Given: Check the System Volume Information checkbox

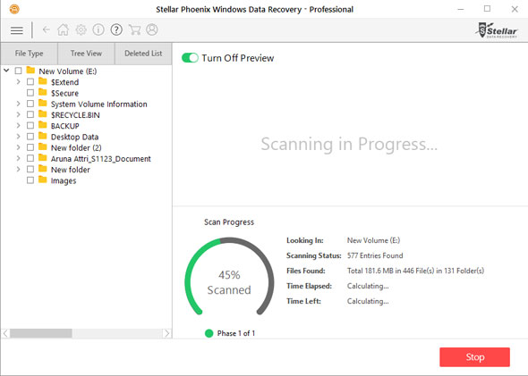Looking at the screenshot, I should [30, 104].
